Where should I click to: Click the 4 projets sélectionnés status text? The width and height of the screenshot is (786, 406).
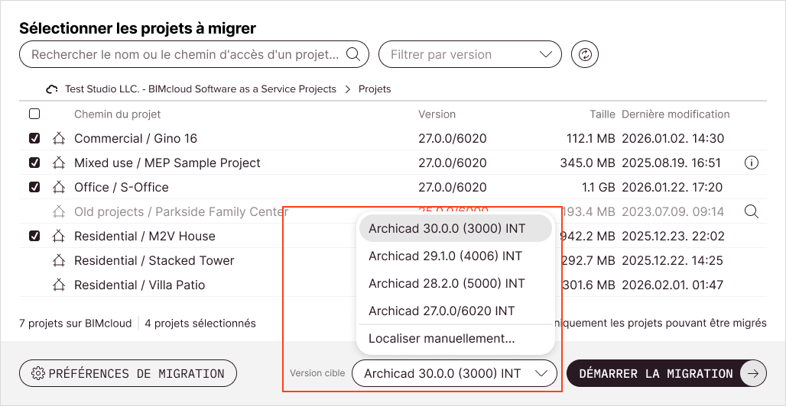(x=200, y=324)
